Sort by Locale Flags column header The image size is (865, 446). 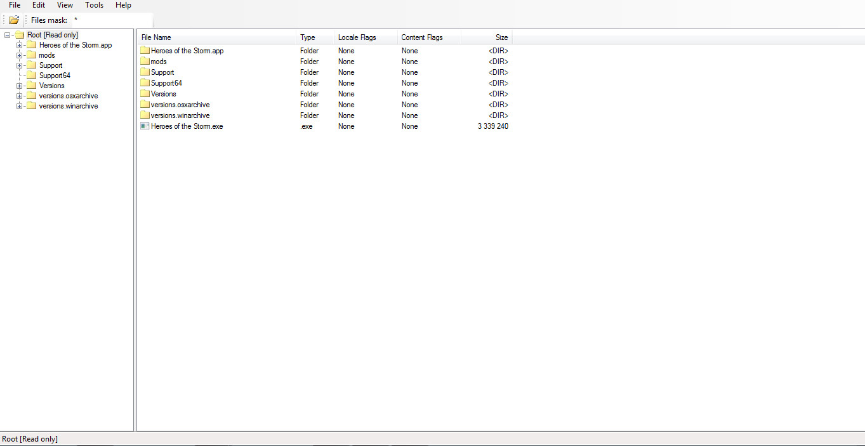[x=366, y=37]
